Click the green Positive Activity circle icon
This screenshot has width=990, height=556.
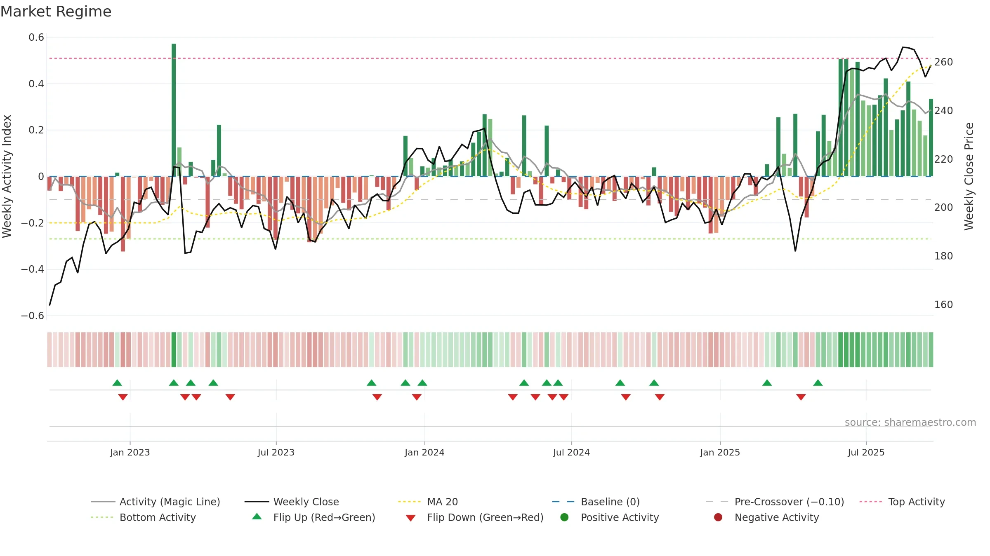(x=564, y=517)
